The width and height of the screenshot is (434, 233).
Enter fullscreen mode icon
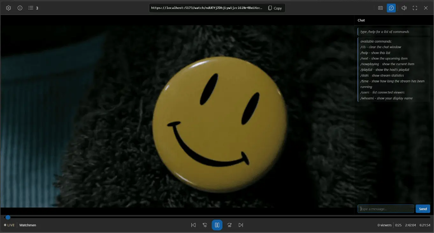point(415,8)
